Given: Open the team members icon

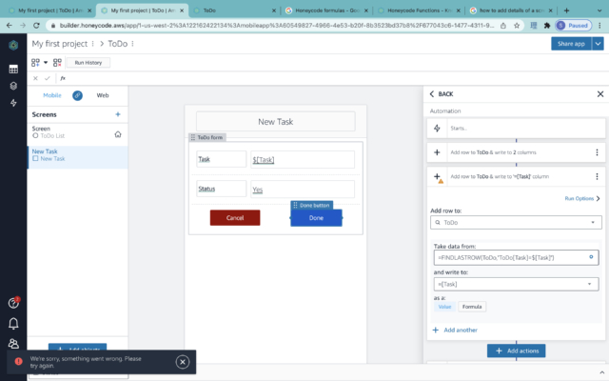Looking at the screenshot, I should (13, 344).
